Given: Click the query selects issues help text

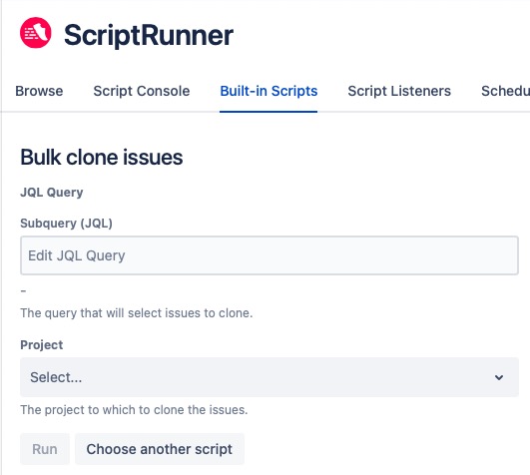Looking at the screenshot, I should tap(137, 312).
